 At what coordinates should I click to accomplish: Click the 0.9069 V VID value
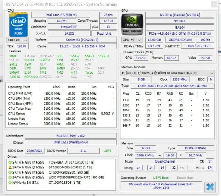tap(107, 114)
